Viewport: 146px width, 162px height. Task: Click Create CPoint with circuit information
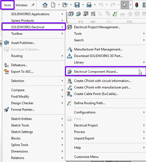106,81
